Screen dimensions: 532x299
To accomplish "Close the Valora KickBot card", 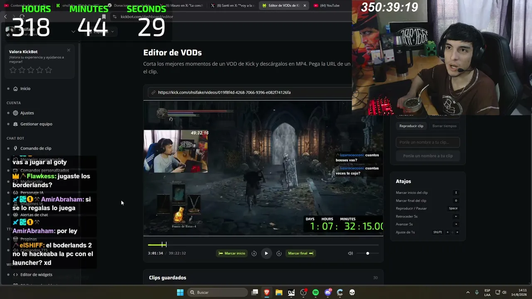I will [x=69, y=50].
